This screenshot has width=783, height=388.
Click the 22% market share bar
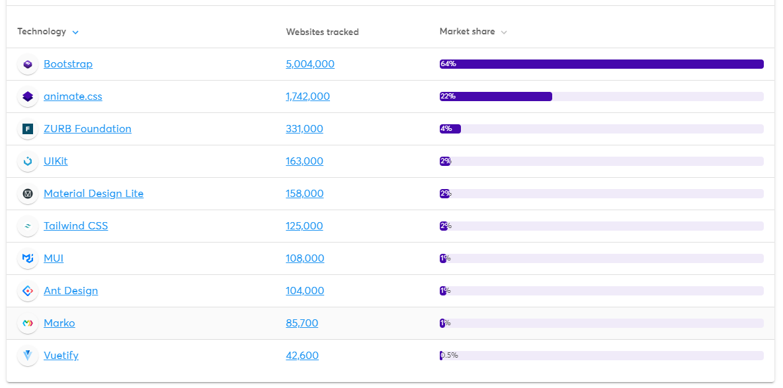pos(602,97)
